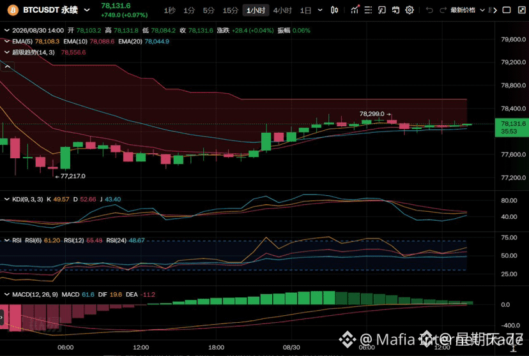Click the Bitcoin coin logo
Viewport: 529px width, 356px height.
(x=13, y=10)
